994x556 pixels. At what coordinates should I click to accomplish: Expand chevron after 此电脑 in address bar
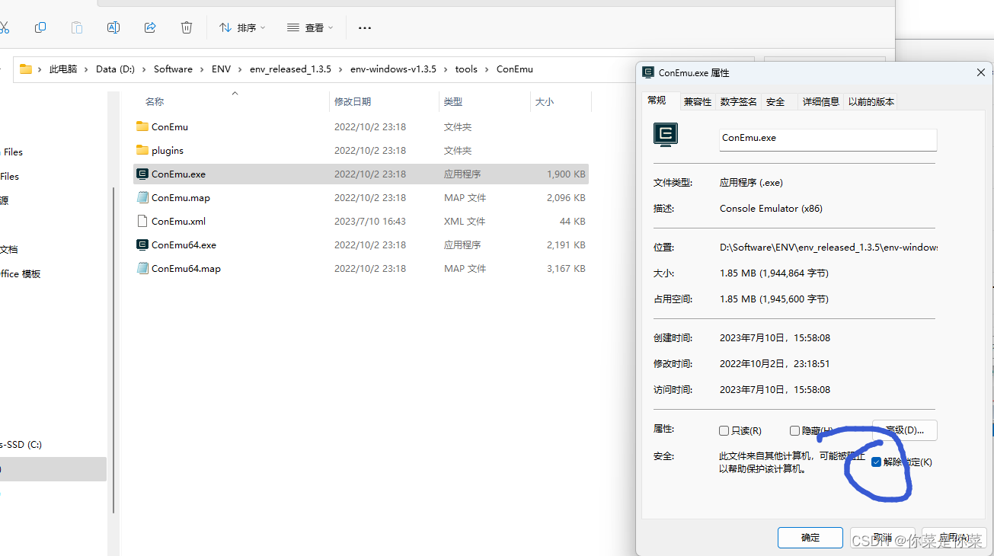[x=86, y=69]
